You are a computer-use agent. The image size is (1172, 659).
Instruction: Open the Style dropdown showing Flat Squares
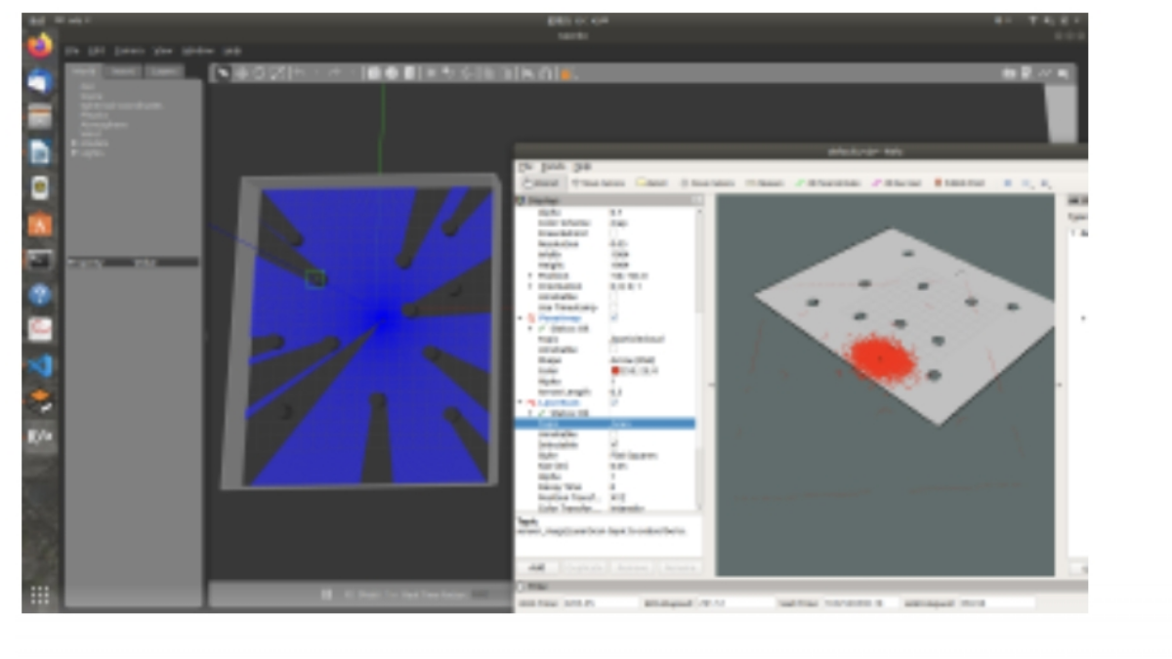coord(650,455)
